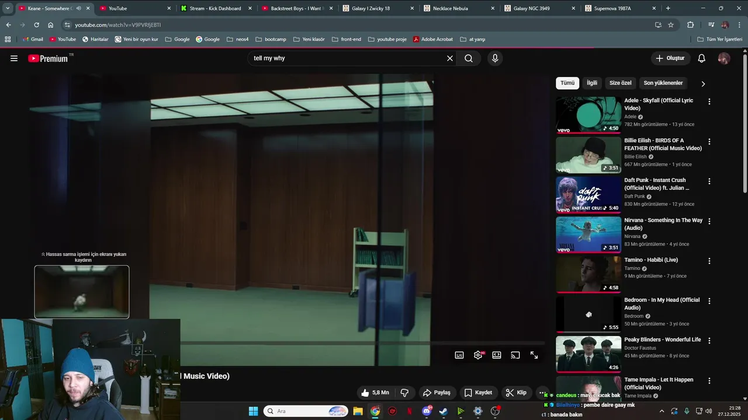Mute audio on Keane tab
This screenshot has width=748, height=420.
78,8
